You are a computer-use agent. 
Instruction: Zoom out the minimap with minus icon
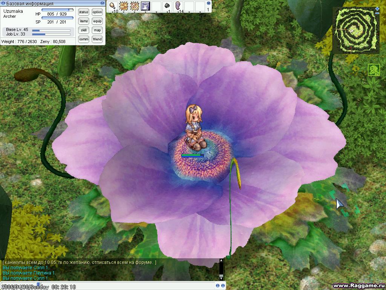(377, 13)
